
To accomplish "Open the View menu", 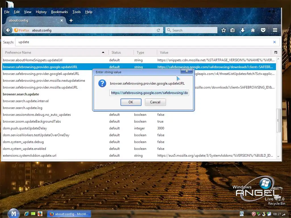I will 28,12.
